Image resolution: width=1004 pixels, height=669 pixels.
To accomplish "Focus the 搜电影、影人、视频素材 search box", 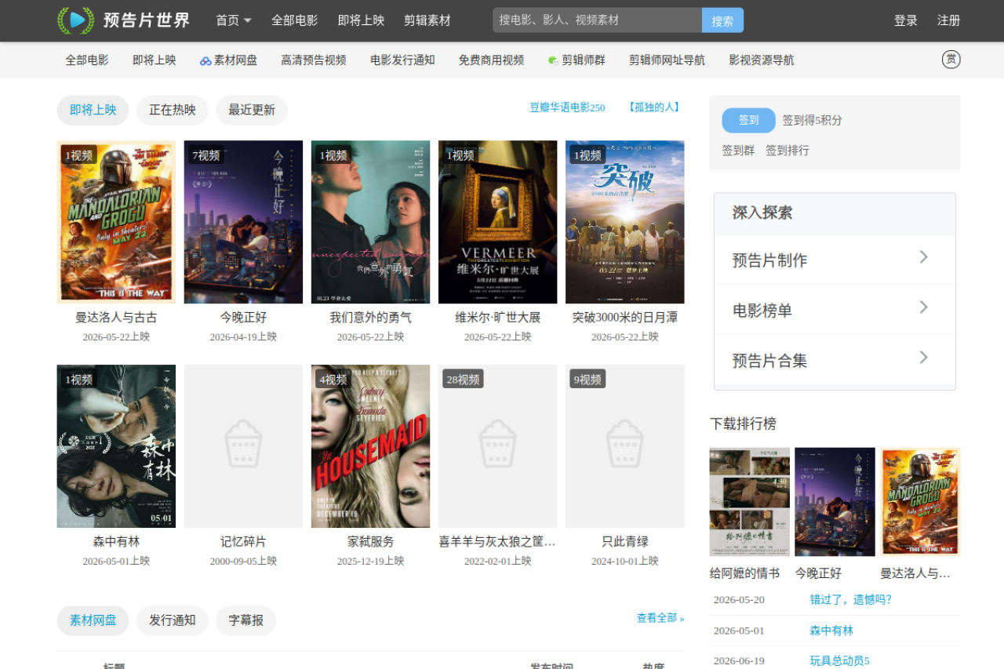I will [597, 20].
